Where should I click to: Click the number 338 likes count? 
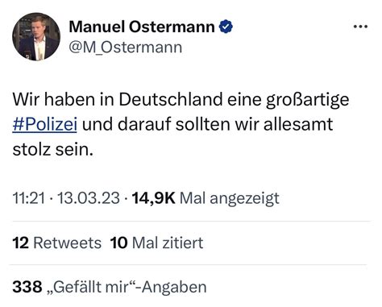27,286
